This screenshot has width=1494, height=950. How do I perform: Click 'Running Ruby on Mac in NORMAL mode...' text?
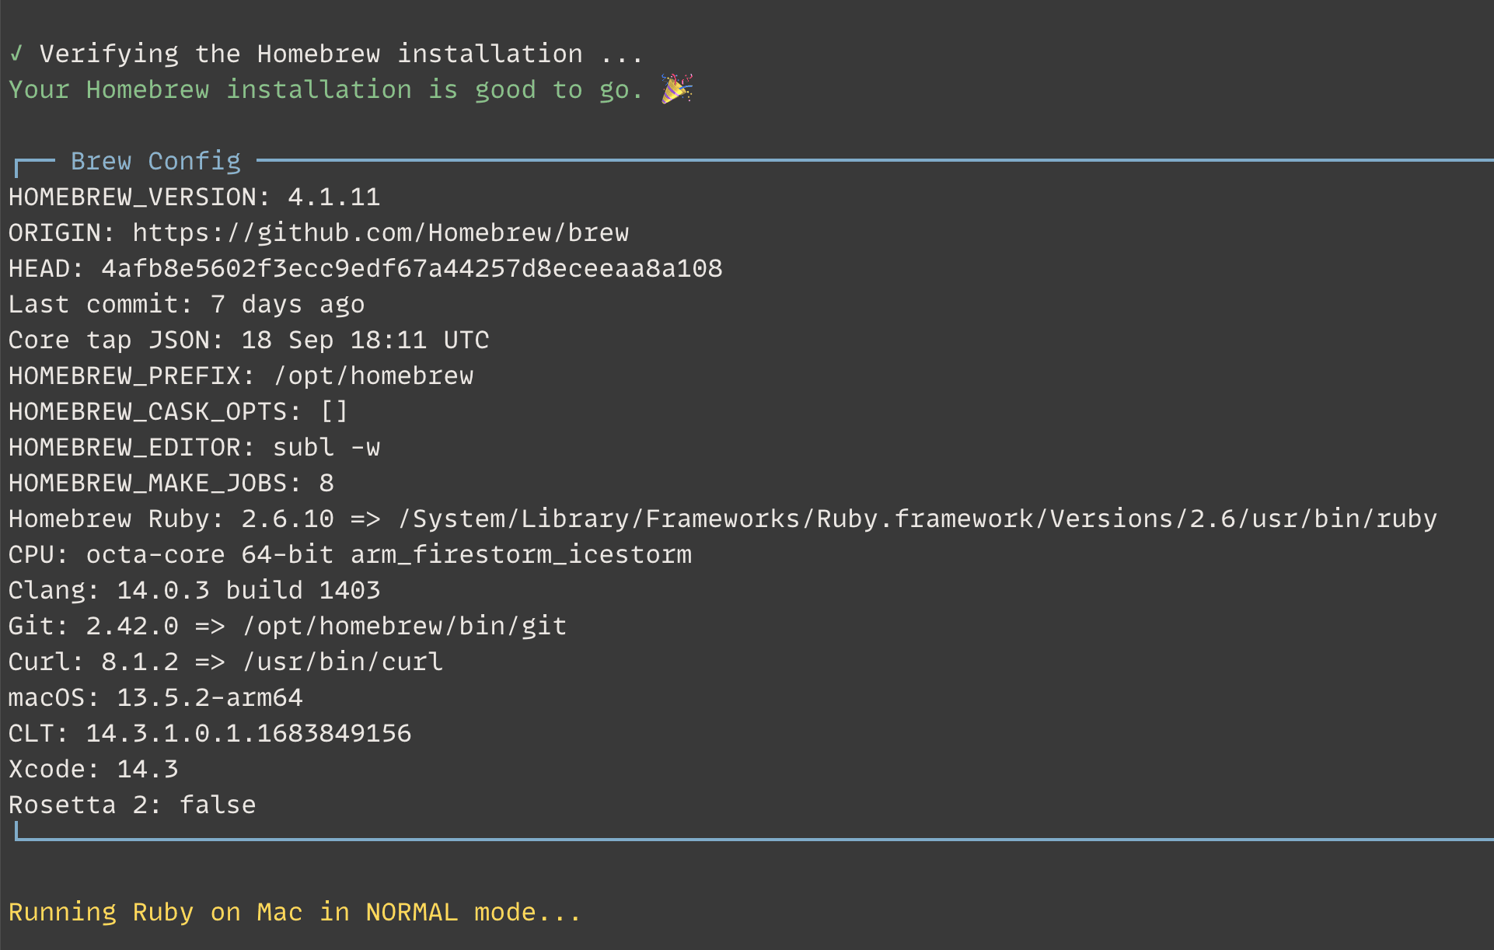pos(295,912)
